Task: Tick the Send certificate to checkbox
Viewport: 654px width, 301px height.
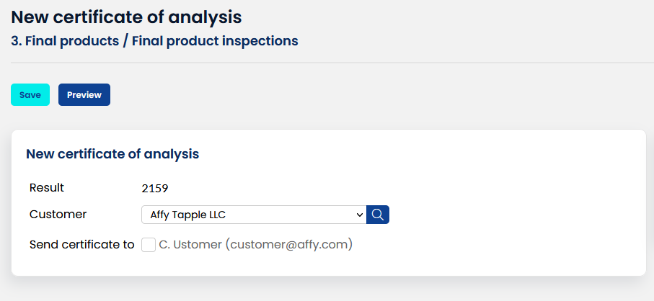Action: (x=149, y=245)
